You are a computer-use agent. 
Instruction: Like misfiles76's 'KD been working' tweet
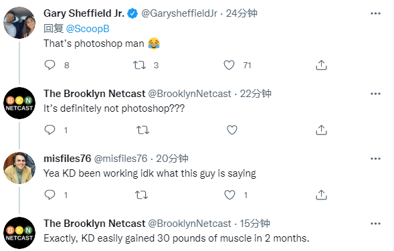tap(229, 195)
